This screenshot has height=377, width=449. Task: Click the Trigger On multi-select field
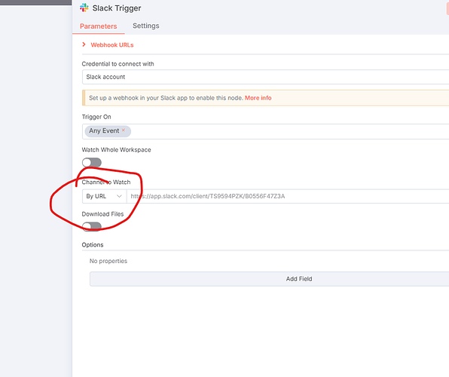point(265,132)
